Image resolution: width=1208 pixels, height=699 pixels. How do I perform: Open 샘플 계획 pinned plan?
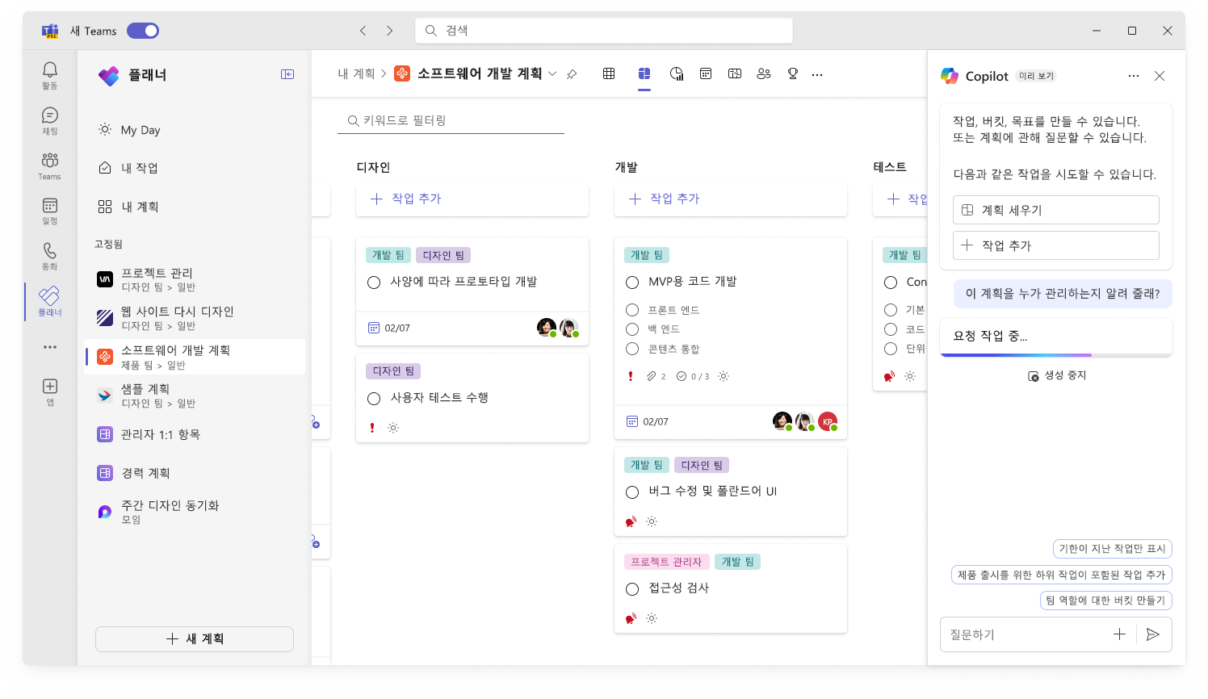(x=194, y=396)
